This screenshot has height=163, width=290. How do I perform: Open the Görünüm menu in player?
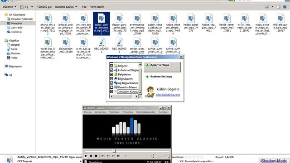click(x=100, y=112)
